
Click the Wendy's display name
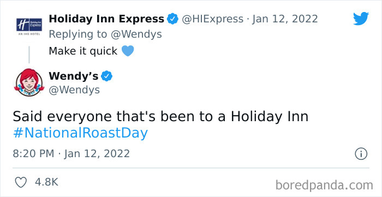74,76
